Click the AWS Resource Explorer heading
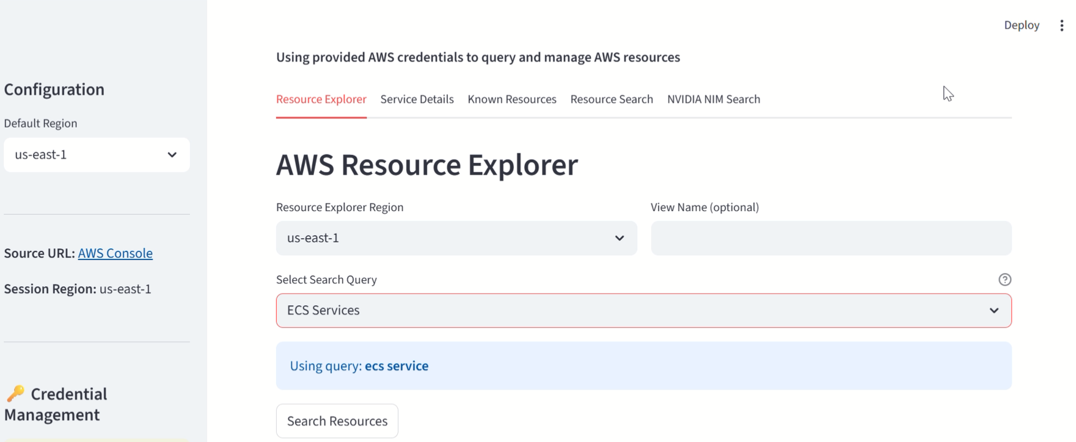 coord(427,165)
